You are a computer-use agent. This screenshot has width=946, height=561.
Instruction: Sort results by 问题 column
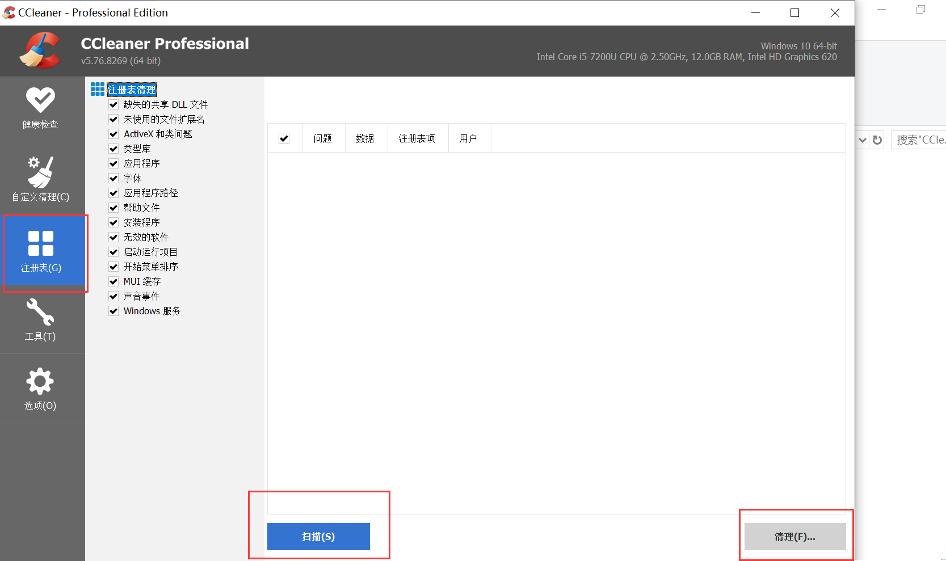(324, 138)
